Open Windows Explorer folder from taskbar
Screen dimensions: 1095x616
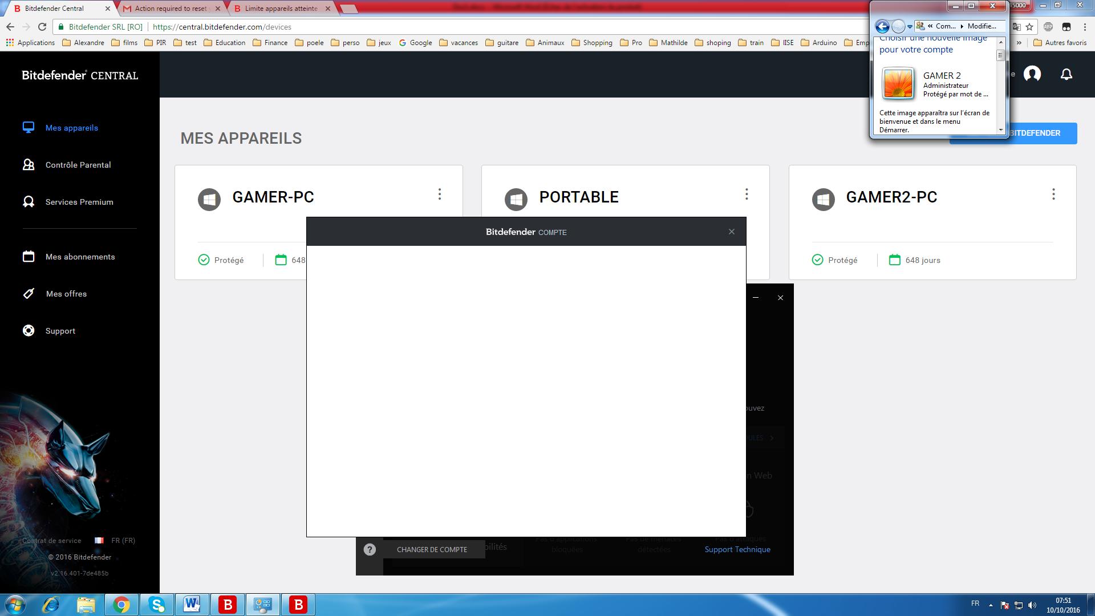click(x=86, y=605)
